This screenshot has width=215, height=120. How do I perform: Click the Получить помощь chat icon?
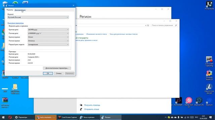click(81, 105)
